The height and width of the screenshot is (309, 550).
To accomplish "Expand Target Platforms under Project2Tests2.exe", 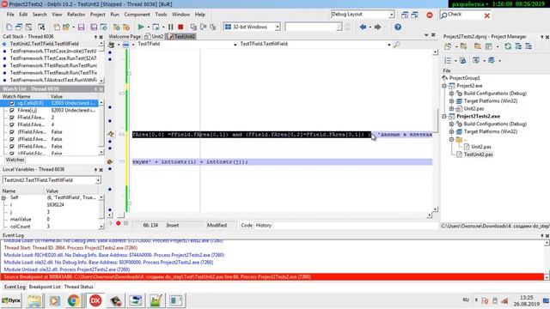I will coord(452,131).
